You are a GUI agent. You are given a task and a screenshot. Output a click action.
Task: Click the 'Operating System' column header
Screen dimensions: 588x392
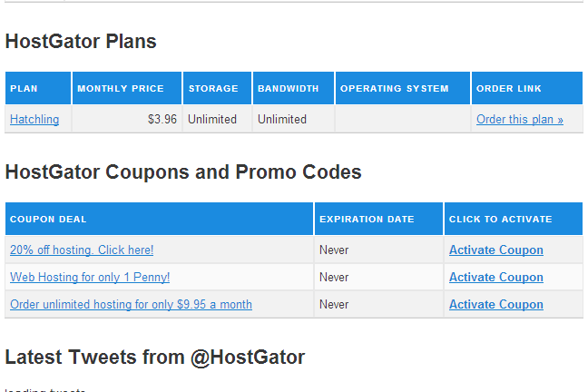point(395,89)
